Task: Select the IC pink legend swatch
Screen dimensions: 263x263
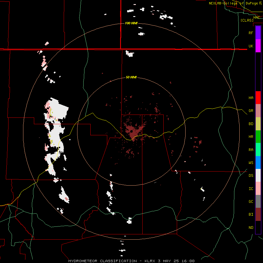Action: [258, 188]
